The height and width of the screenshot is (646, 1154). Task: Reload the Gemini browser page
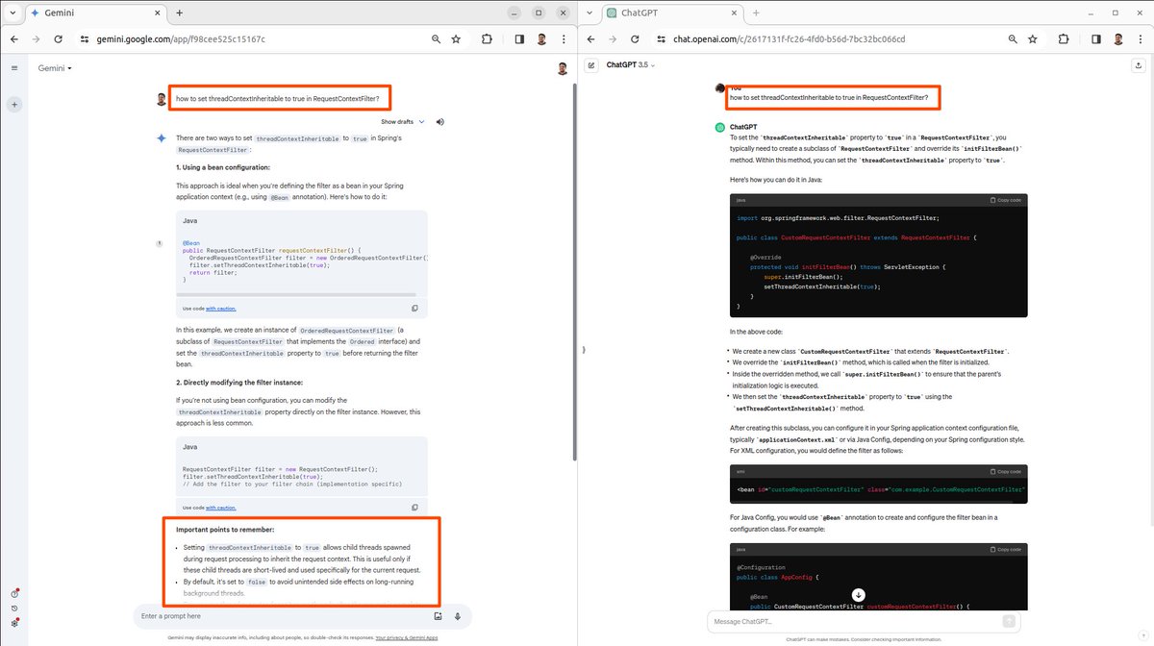pyautogui.click(x=59, y=39)
